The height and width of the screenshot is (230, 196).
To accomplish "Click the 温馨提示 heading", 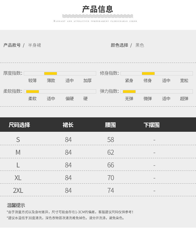I will 16,205.
